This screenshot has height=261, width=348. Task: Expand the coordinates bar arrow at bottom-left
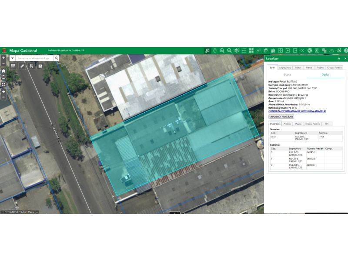(x=37, y=212)
